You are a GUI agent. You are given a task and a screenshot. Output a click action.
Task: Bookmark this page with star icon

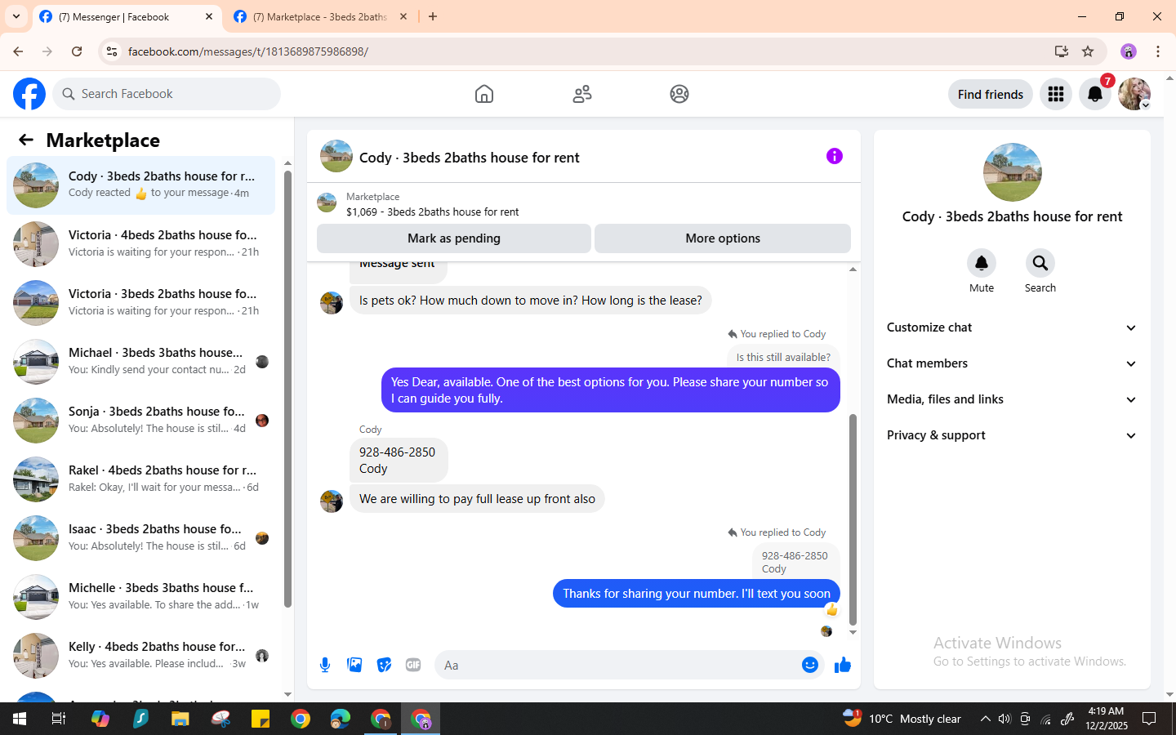pos(1088,51)
